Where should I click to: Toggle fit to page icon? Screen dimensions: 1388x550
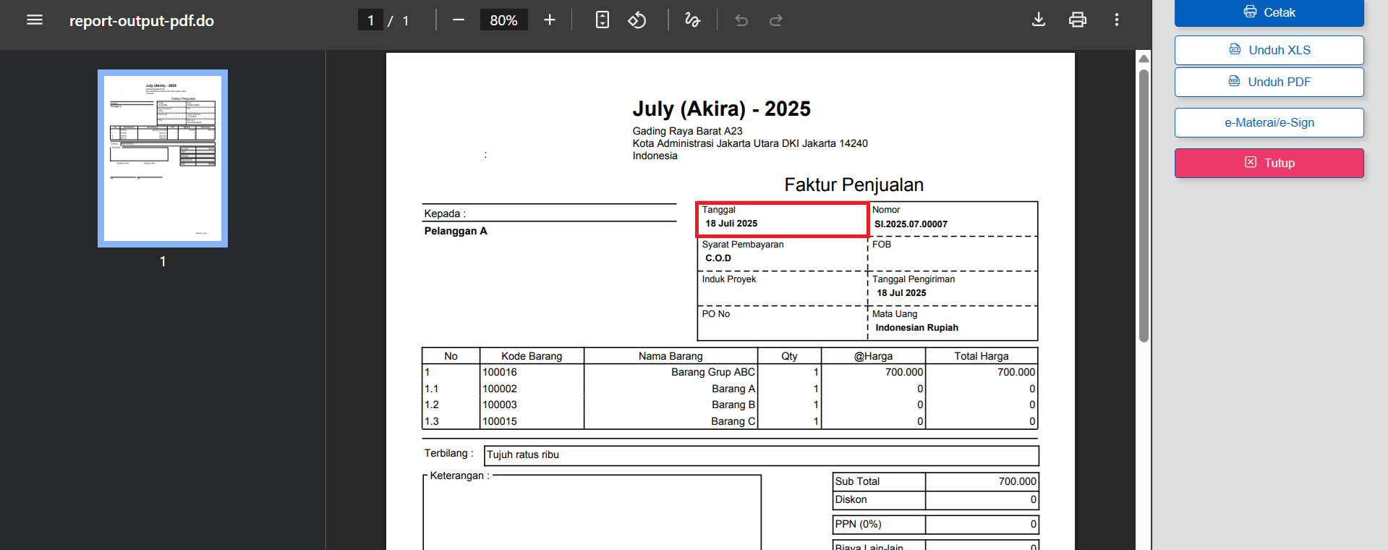pyautogui.click(x=603, y=20)
